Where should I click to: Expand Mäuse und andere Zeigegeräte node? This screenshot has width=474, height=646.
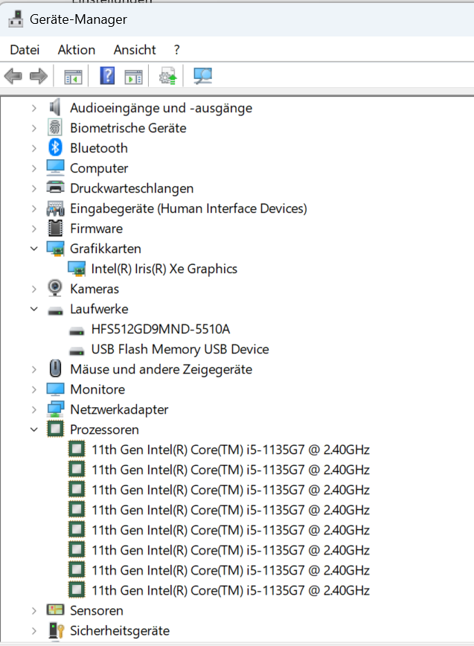pyautogui.click(x=34, y=369)
